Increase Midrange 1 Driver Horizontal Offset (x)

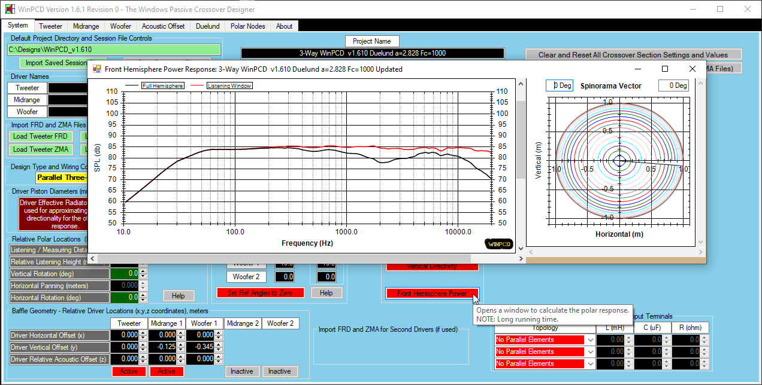tap(181, 333)
